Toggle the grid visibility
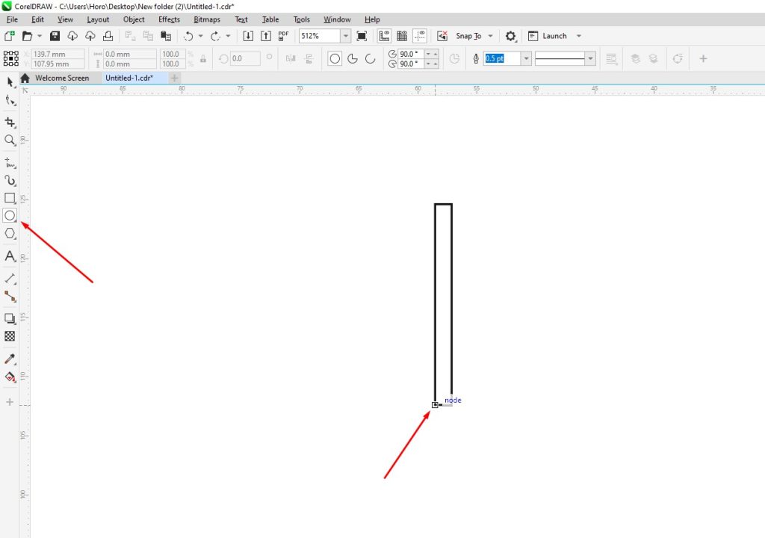This screenshot has width=765, height=538. point(402,35)
